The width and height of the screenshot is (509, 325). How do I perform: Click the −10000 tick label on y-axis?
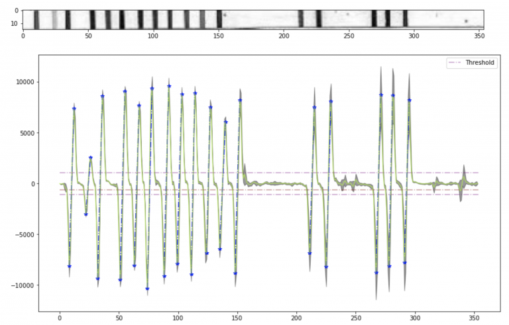(x=23, y=285)
